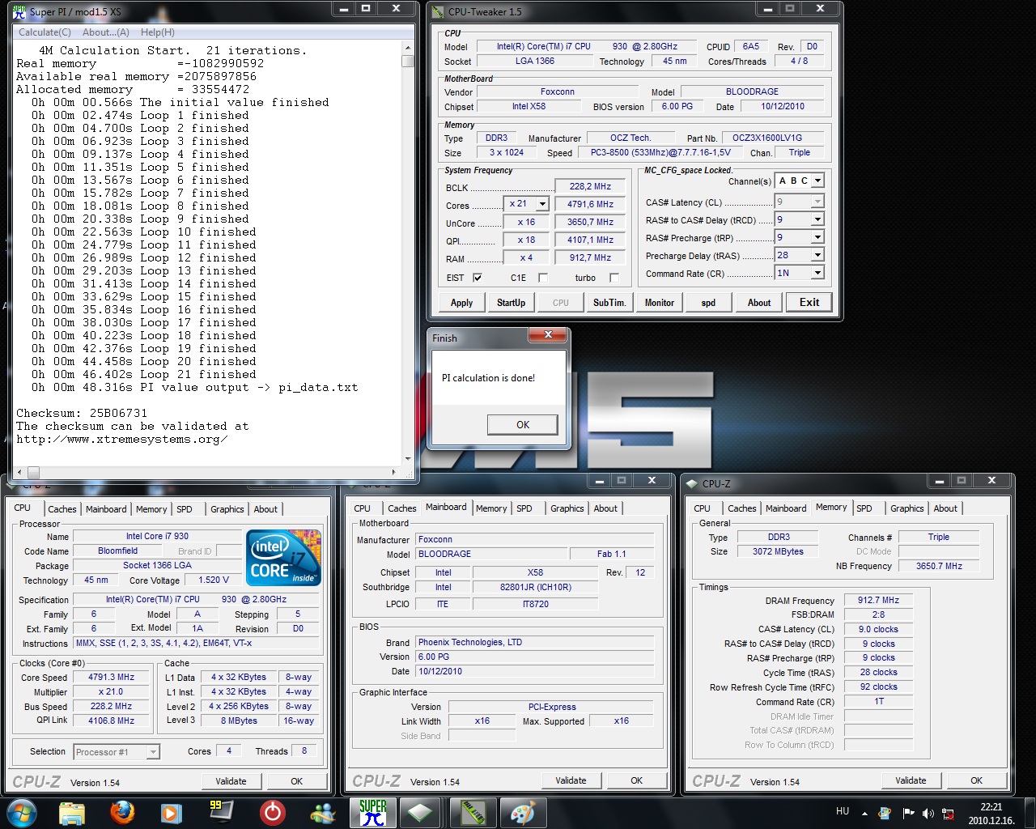Open the Help(H) menu in Super PI

pyautogui.click(x=158, y=32)
